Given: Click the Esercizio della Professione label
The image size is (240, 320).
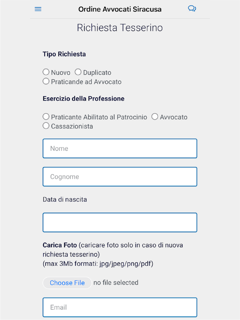Looking at the screenshot, I should 83,99.
